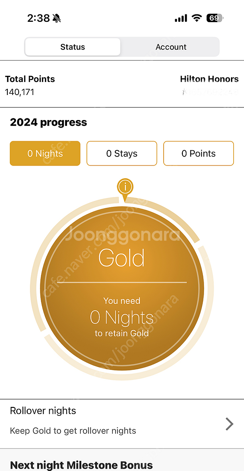Tap the battery level indicator
Image resolution: width=244 pixels, height=471 pixels.
[215, 18]
